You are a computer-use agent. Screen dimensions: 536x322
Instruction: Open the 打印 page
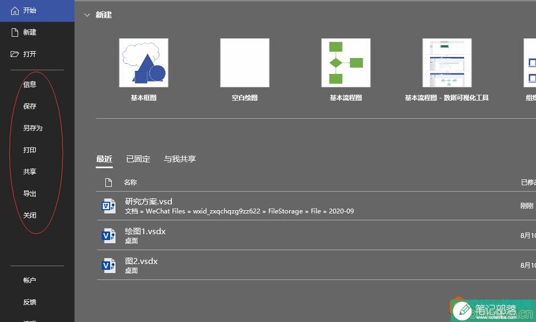30,150
